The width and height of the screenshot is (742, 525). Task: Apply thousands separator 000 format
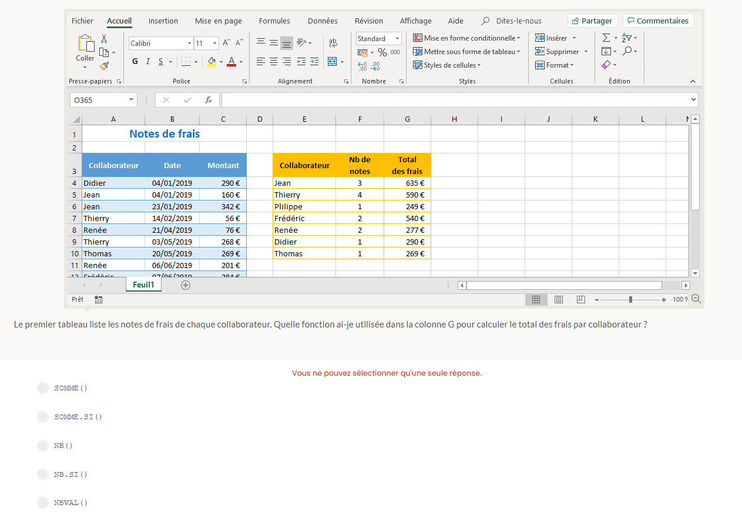point(395,52)
